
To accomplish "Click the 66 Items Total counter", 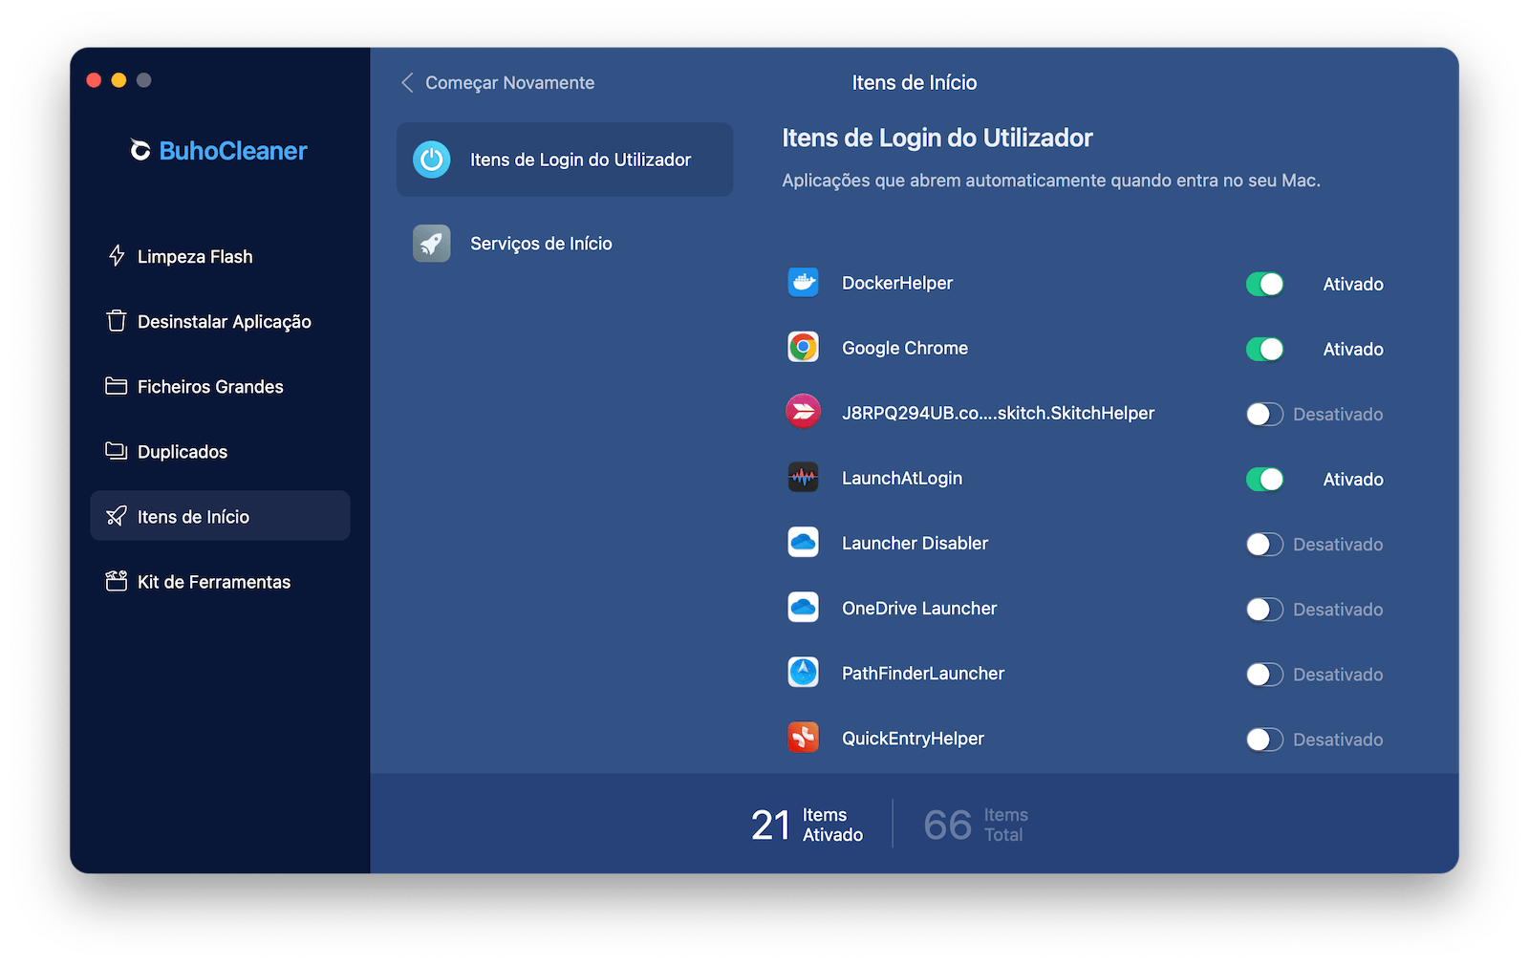I will 976,825.
